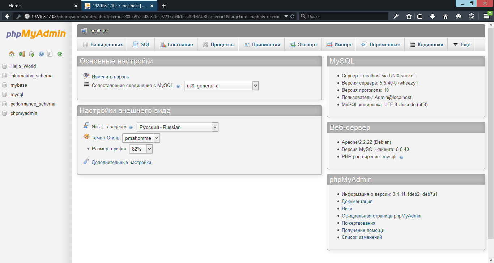Click database icon beside Hello_World

point(4,66)
